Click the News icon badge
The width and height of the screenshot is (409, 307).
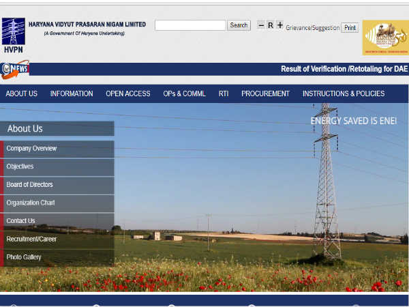(15, 70)
